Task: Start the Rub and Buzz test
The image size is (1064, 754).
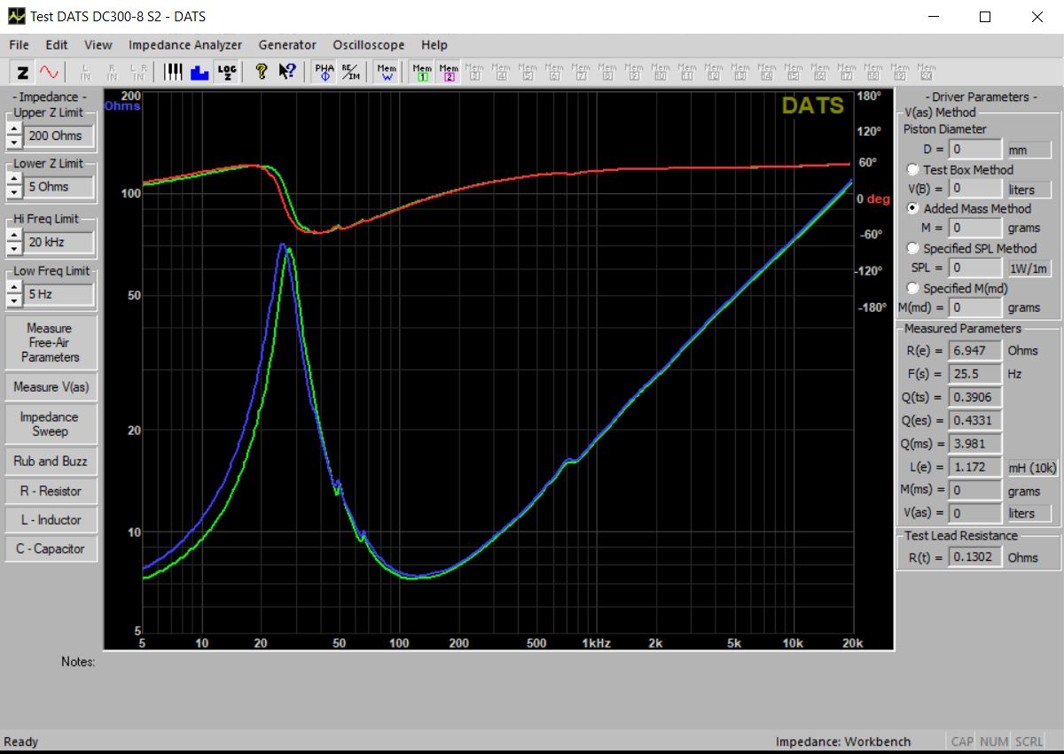Action: 50,461
